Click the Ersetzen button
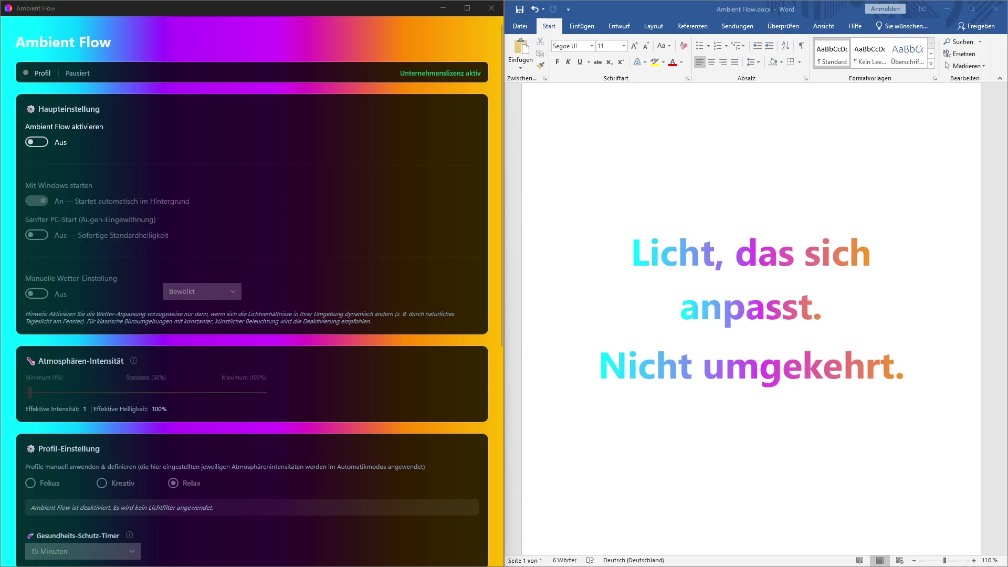Screen dimensions: 1008x567 point(960,54)
